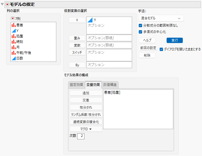Click the By role button
The width and height of the screenshot is (202, 156).
pyautogui.click(x=77, y=65)
